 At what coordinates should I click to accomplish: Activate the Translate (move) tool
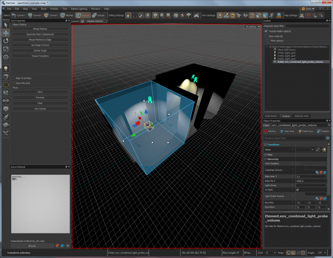[6, 33]
